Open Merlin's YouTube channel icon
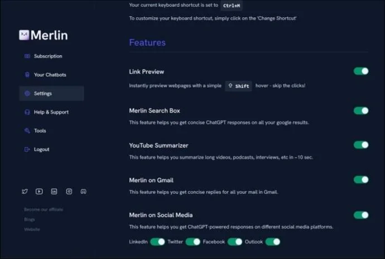 point(39,192)
